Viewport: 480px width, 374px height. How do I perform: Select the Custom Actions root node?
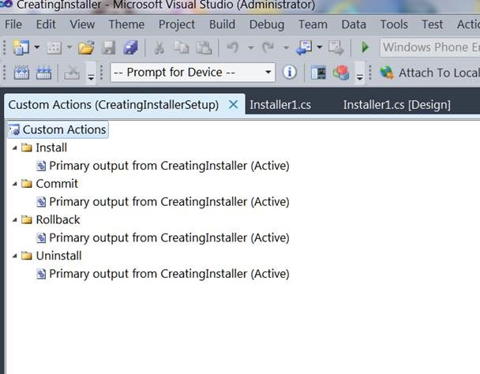coord(64,129)
